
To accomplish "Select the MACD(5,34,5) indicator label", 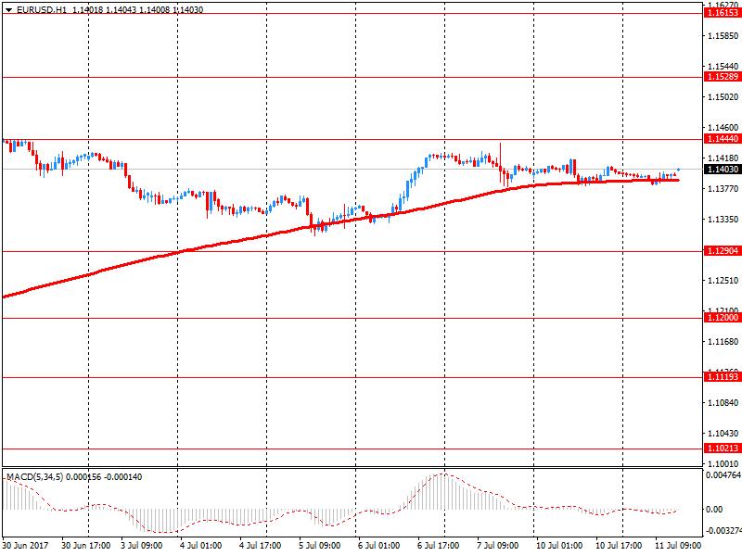I will 34,477.
